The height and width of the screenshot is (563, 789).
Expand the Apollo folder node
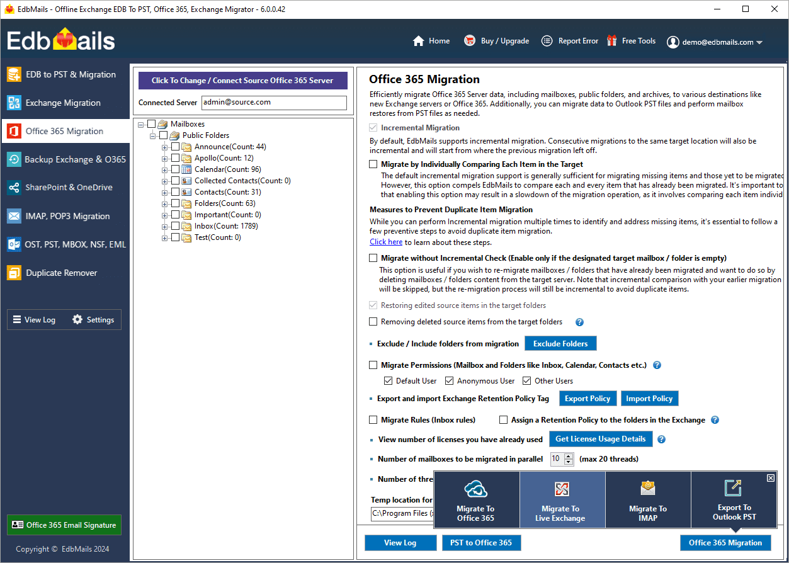[x=164, y=158]
